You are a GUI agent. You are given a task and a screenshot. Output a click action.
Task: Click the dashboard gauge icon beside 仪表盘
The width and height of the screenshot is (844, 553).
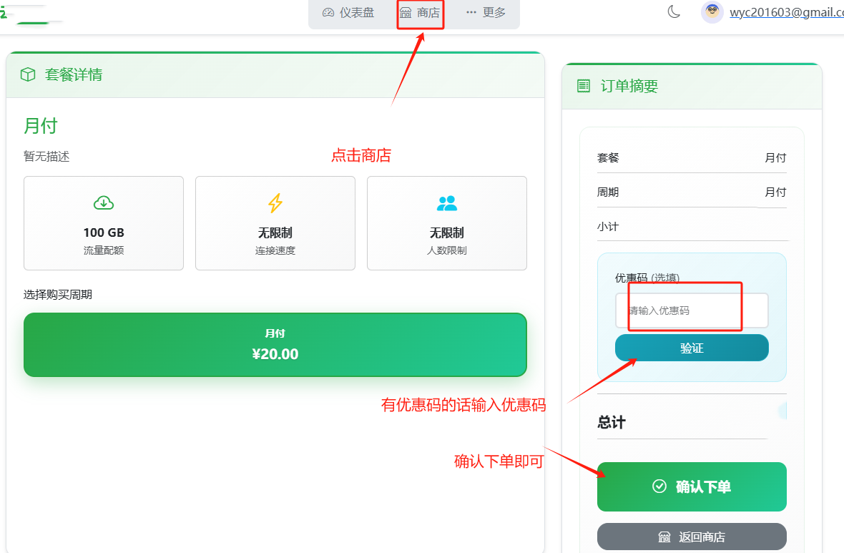(328, 12)
